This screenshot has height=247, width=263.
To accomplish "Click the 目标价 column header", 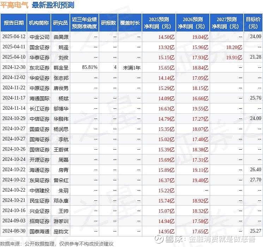I will coord(253,23).
